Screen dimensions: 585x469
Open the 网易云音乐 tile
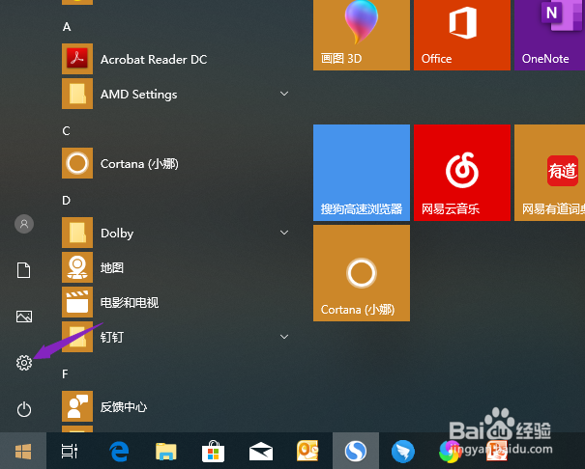(462, 173)
